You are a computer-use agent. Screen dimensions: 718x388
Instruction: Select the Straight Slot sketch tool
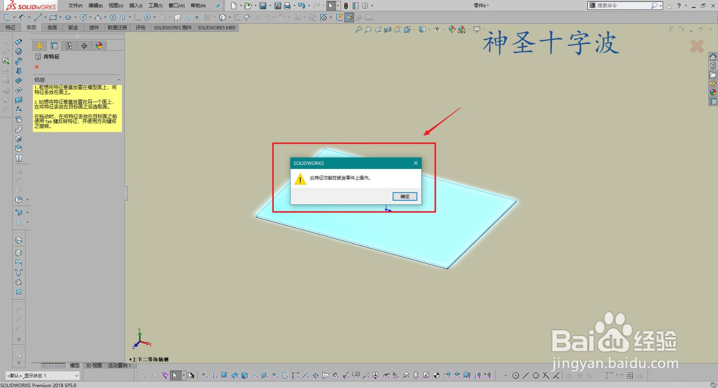[x=68, y=17]
